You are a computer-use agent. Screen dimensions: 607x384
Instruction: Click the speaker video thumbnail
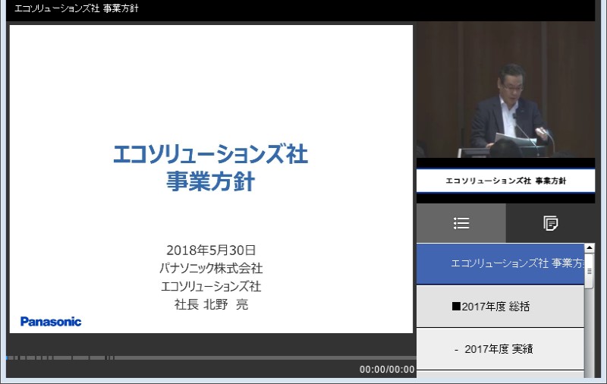(x=505, y=90)
